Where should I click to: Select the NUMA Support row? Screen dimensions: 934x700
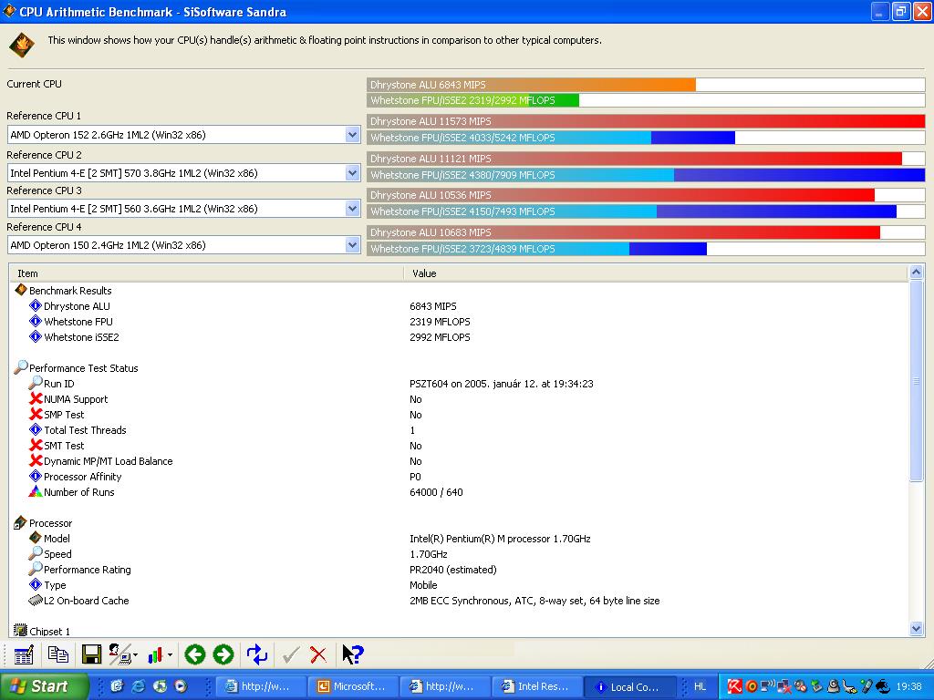pos(460,399)
